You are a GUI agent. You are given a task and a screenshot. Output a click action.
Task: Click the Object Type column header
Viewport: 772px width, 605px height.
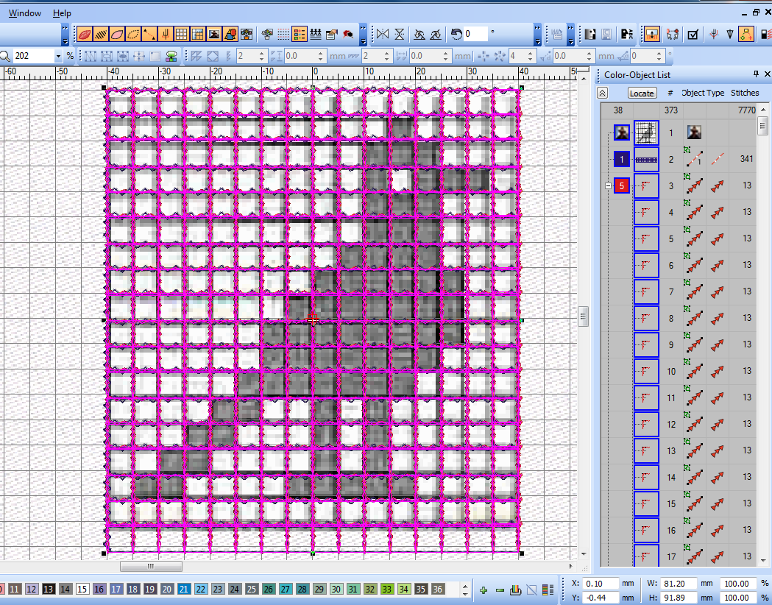pos(703,93)
